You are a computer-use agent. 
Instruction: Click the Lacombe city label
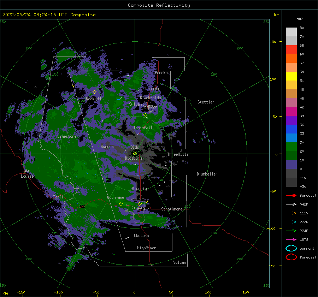point(153,89)
